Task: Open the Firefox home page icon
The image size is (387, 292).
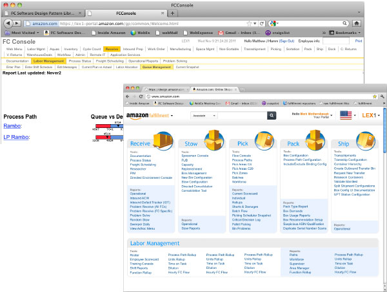Action: (x=357, y=23)
